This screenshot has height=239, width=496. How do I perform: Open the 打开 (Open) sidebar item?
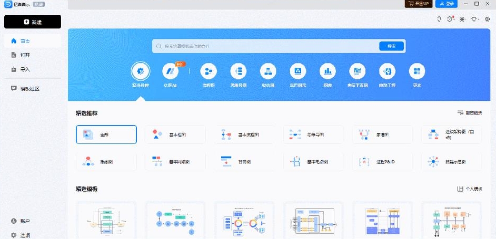tap(33, 55)
